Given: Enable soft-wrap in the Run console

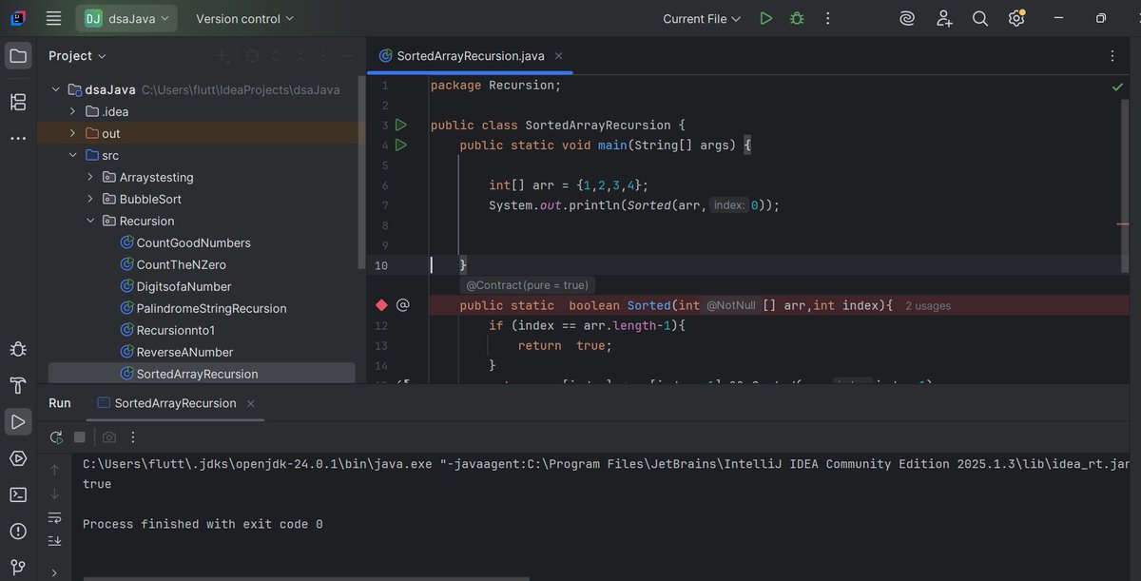Looking at the screenshot, I should [55, 519].
